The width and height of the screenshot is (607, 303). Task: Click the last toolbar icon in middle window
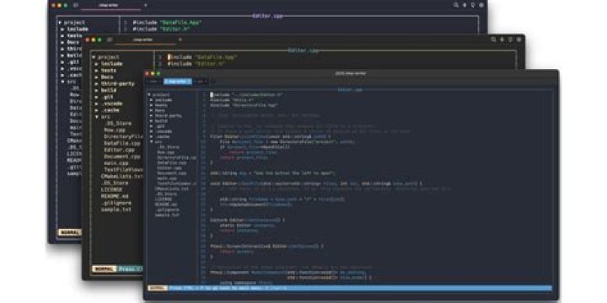pyautogui.click(x=518, y=40)
